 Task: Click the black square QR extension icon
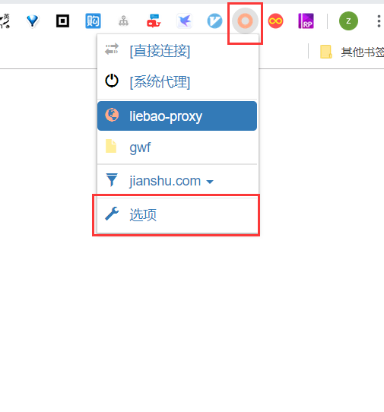62,21
